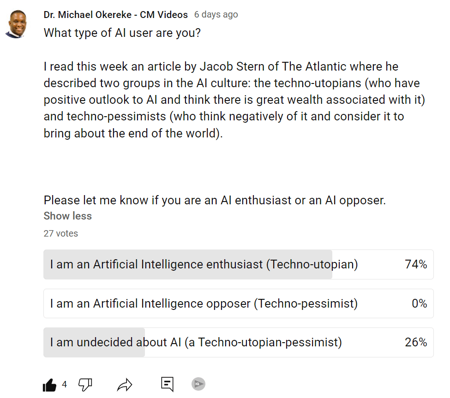Open Dr. Michael Okereke - CM Videos channel

(116, 15)
